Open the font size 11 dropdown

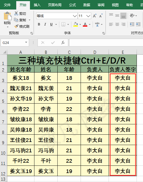[x=88, y=16]
